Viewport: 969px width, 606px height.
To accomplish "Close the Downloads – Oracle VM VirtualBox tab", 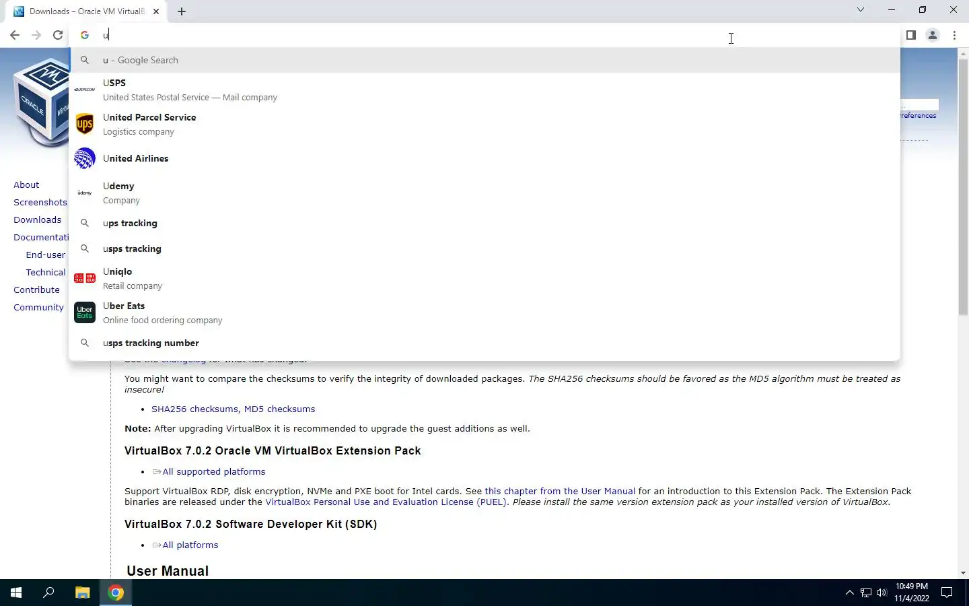I will [156, 11].
